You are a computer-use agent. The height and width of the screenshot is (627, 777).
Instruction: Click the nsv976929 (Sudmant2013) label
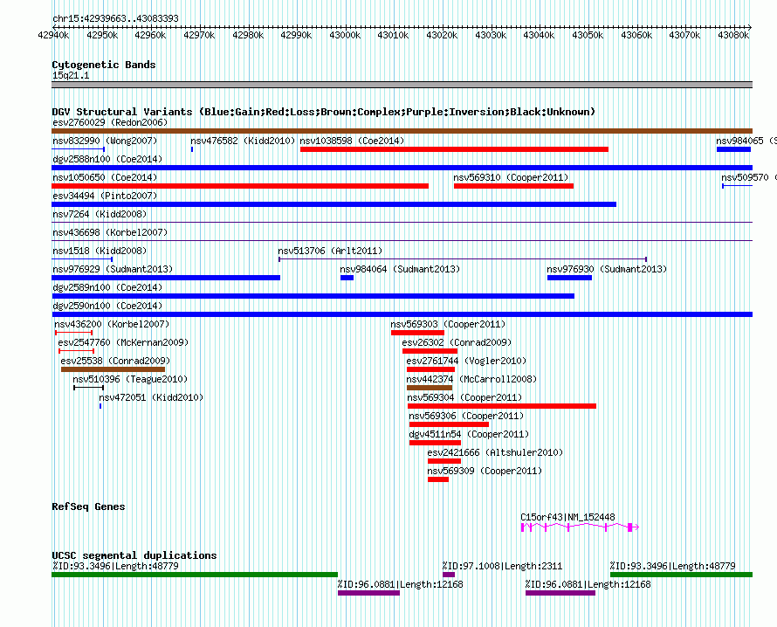coord(113,269)
